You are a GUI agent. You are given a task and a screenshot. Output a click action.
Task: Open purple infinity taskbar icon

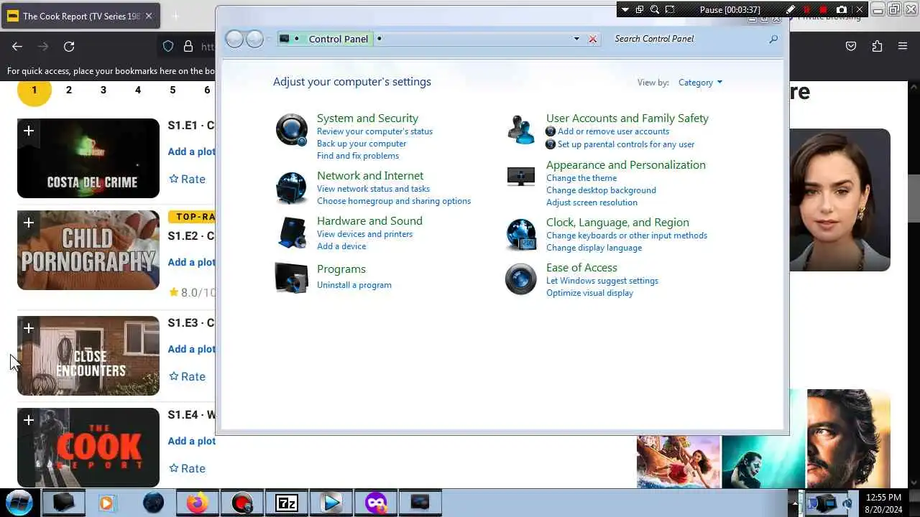(x=375, y=503)
